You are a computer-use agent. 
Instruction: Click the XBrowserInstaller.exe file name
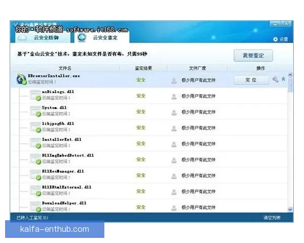54,76
